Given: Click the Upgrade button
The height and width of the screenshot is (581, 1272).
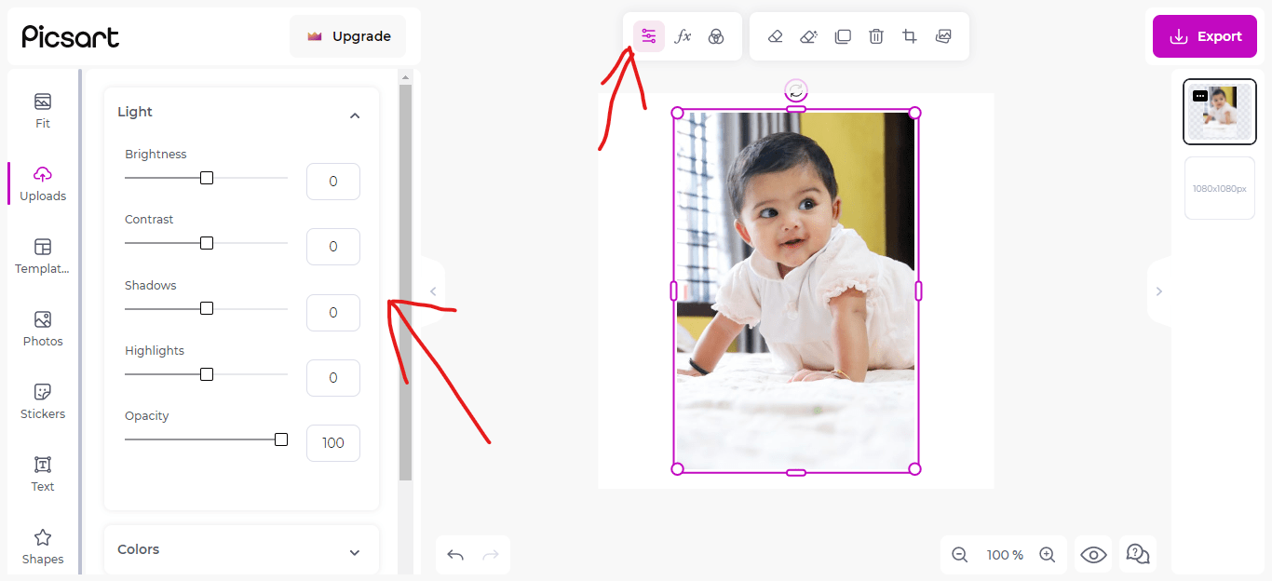Looking at the screenshot, I should [348, 36].
